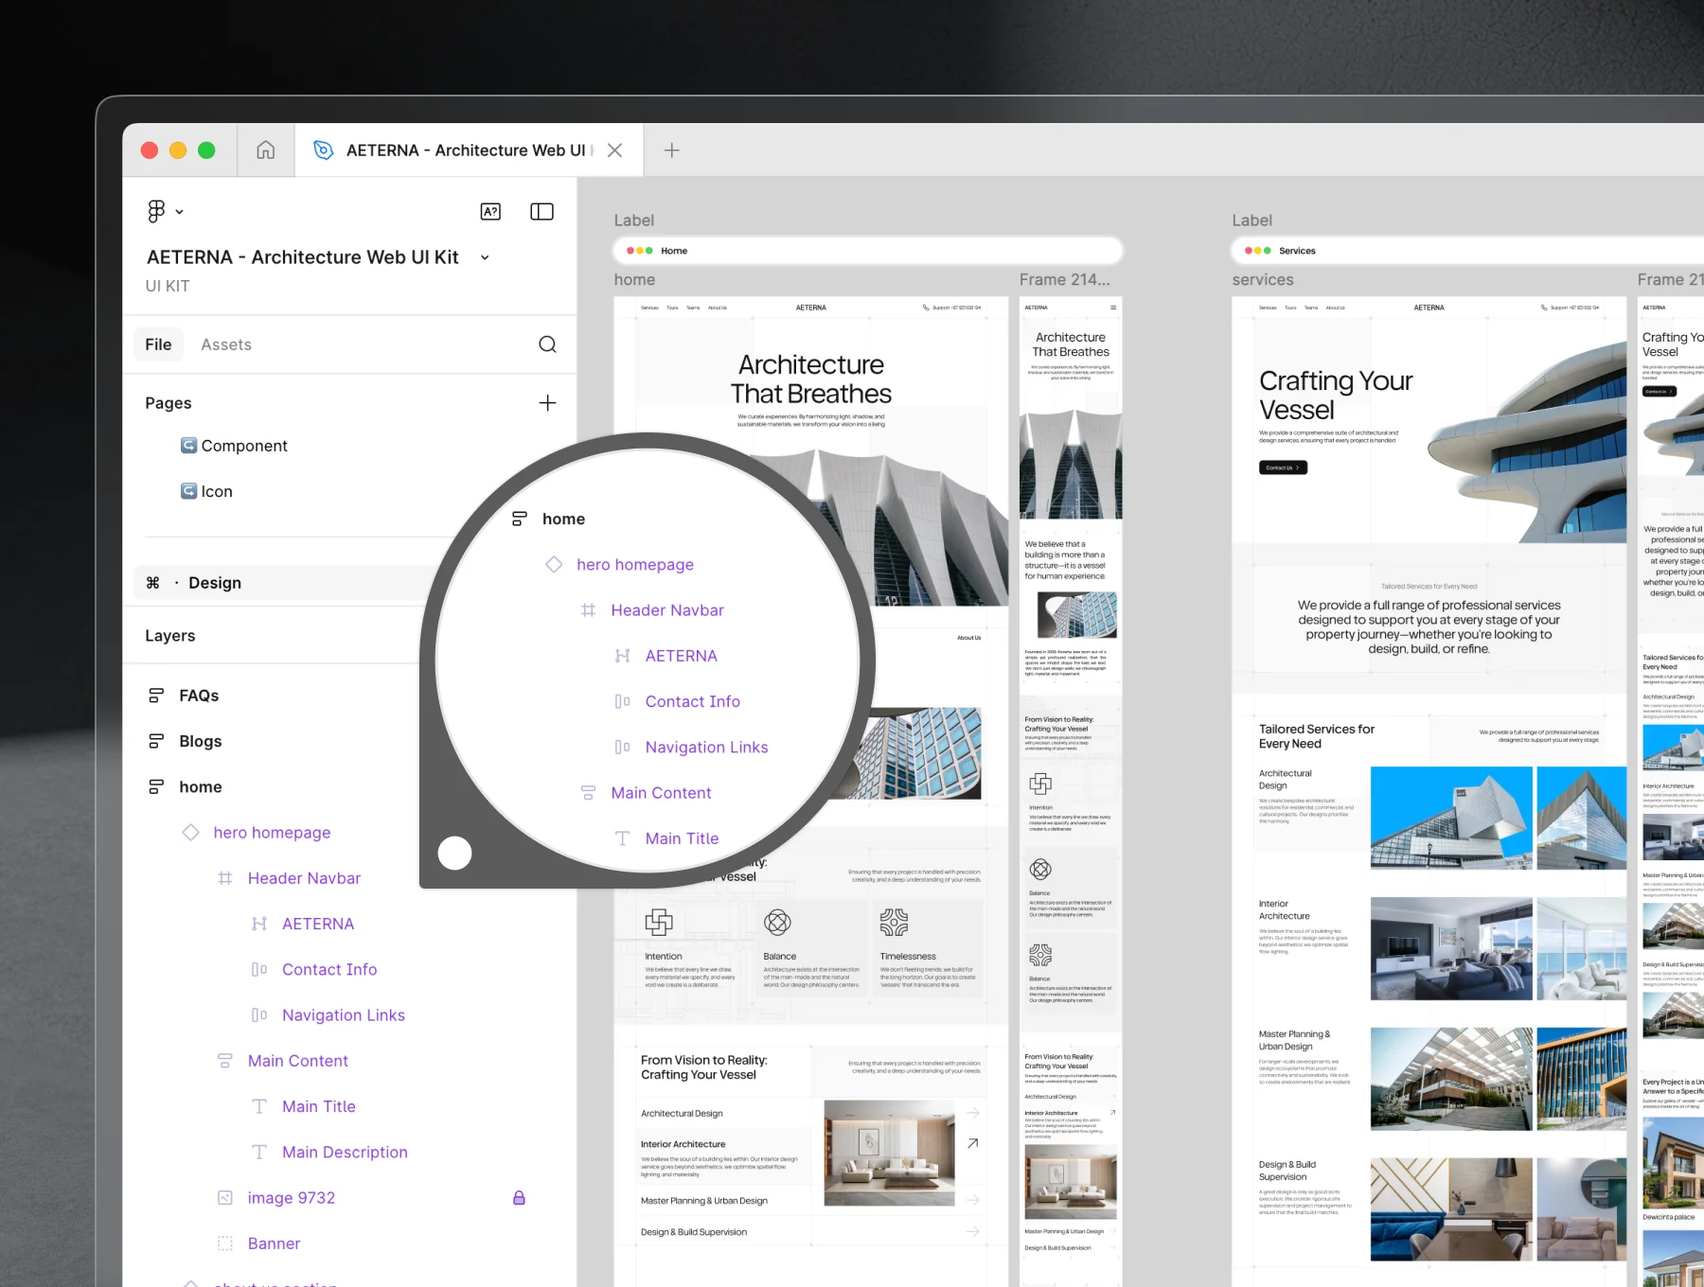Click the FAQs section layer icon
1704x1287 pixels.
pos(156,696)
